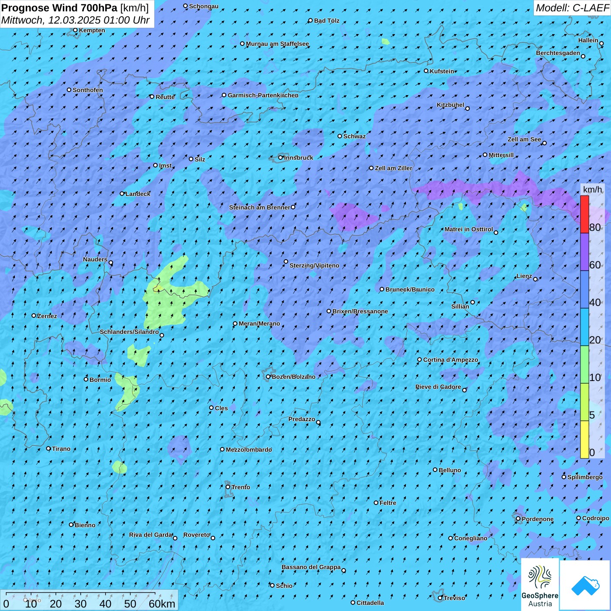
Task: Pick the green 10–20 km/h legend color
Action: 584,364
